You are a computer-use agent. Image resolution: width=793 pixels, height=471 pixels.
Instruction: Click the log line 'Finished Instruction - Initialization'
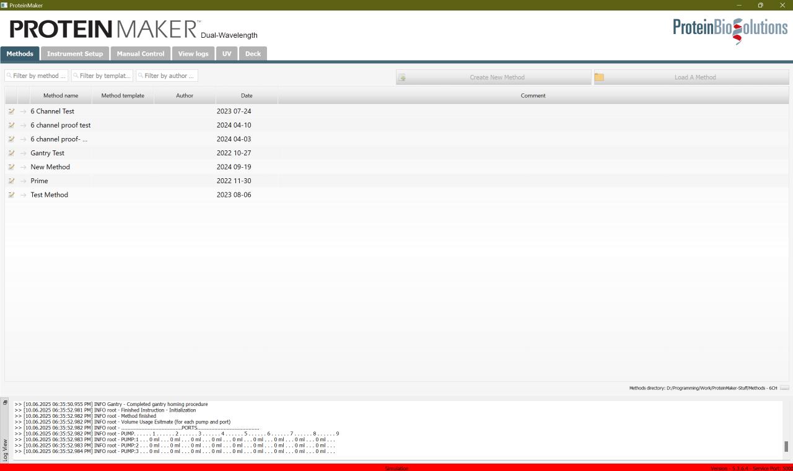(105, 410)
